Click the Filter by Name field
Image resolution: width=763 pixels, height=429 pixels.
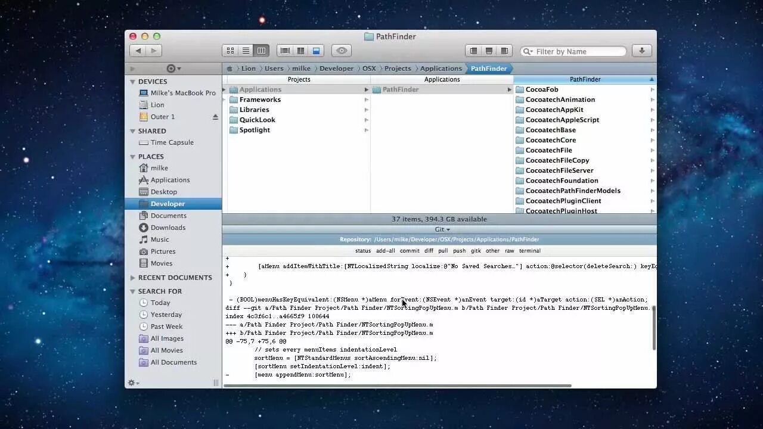(573, 51)
